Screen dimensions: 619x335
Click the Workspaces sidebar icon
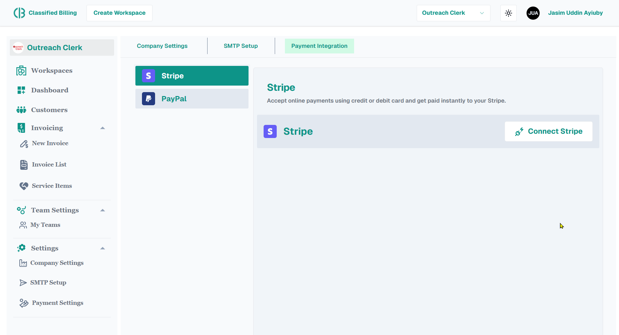21,70
